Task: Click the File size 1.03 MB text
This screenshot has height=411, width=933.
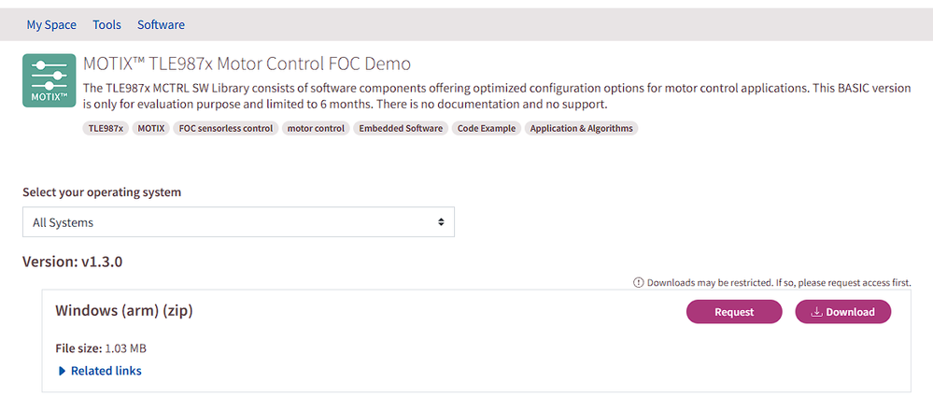Action: [x=101, y=348]
